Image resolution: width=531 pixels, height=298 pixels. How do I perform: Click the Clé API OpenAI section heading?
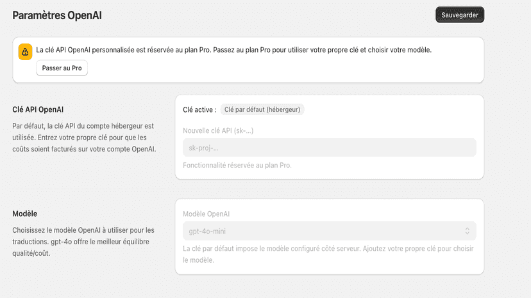tap(38, 109)
